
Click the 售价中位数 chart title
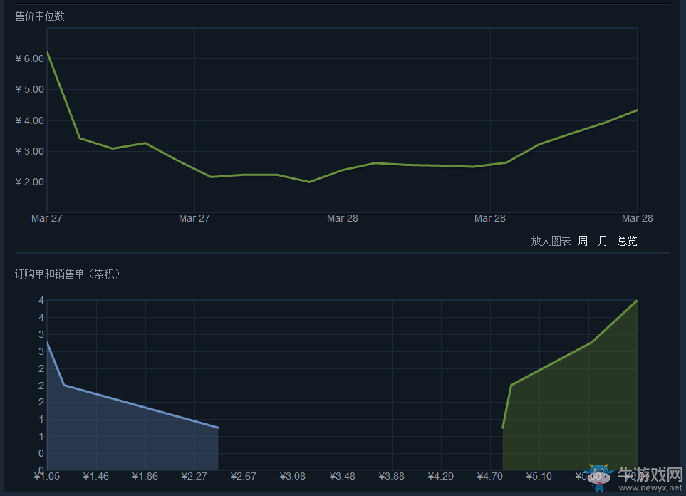point(40,16)
